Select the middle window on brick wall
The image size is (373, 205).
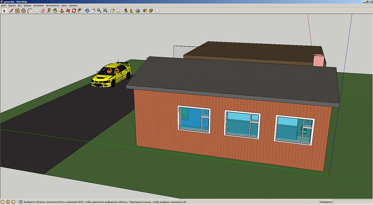click(242, 125)
